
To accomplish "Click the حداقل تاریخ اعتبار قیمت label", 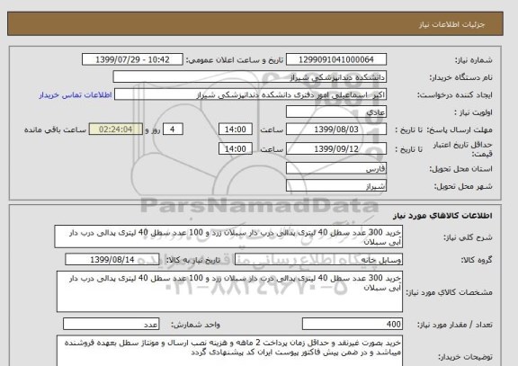I will pos(462,149).
